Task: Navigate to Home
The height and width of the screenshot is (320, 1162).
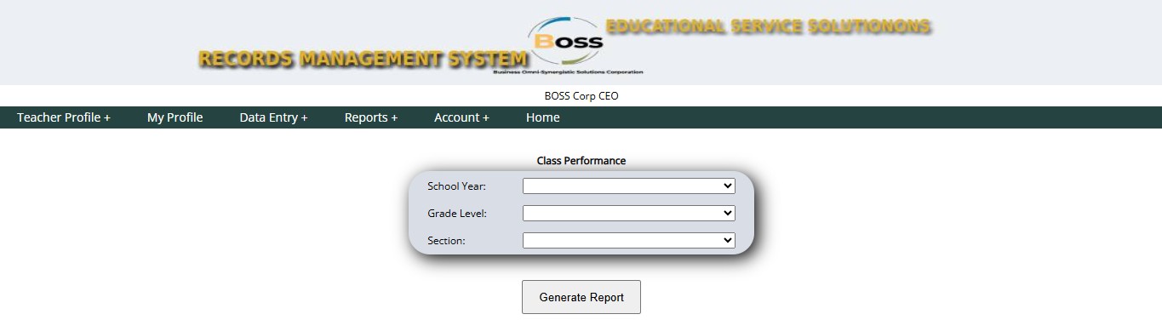Action: (542, 117)
